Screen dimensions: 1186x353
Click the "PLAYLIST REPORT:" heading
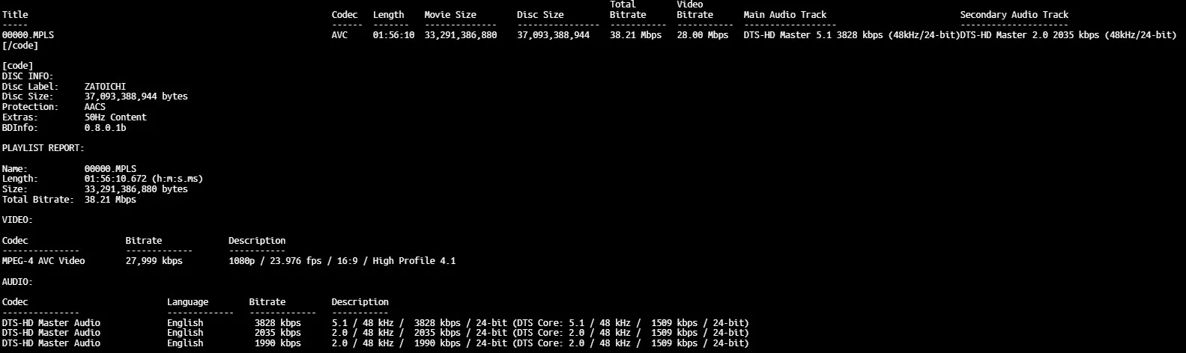coord(43,148)
